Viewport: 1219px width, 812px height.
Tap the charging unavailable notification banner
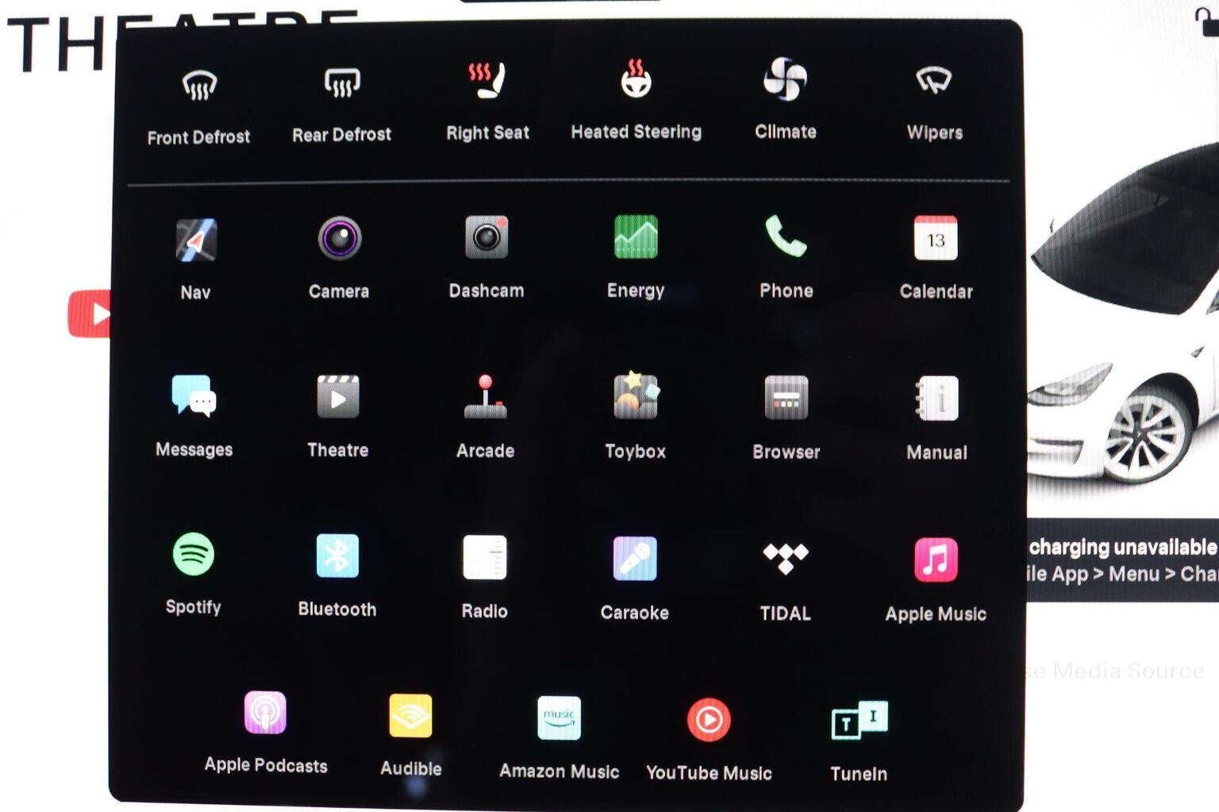(x=1122, y=560)
